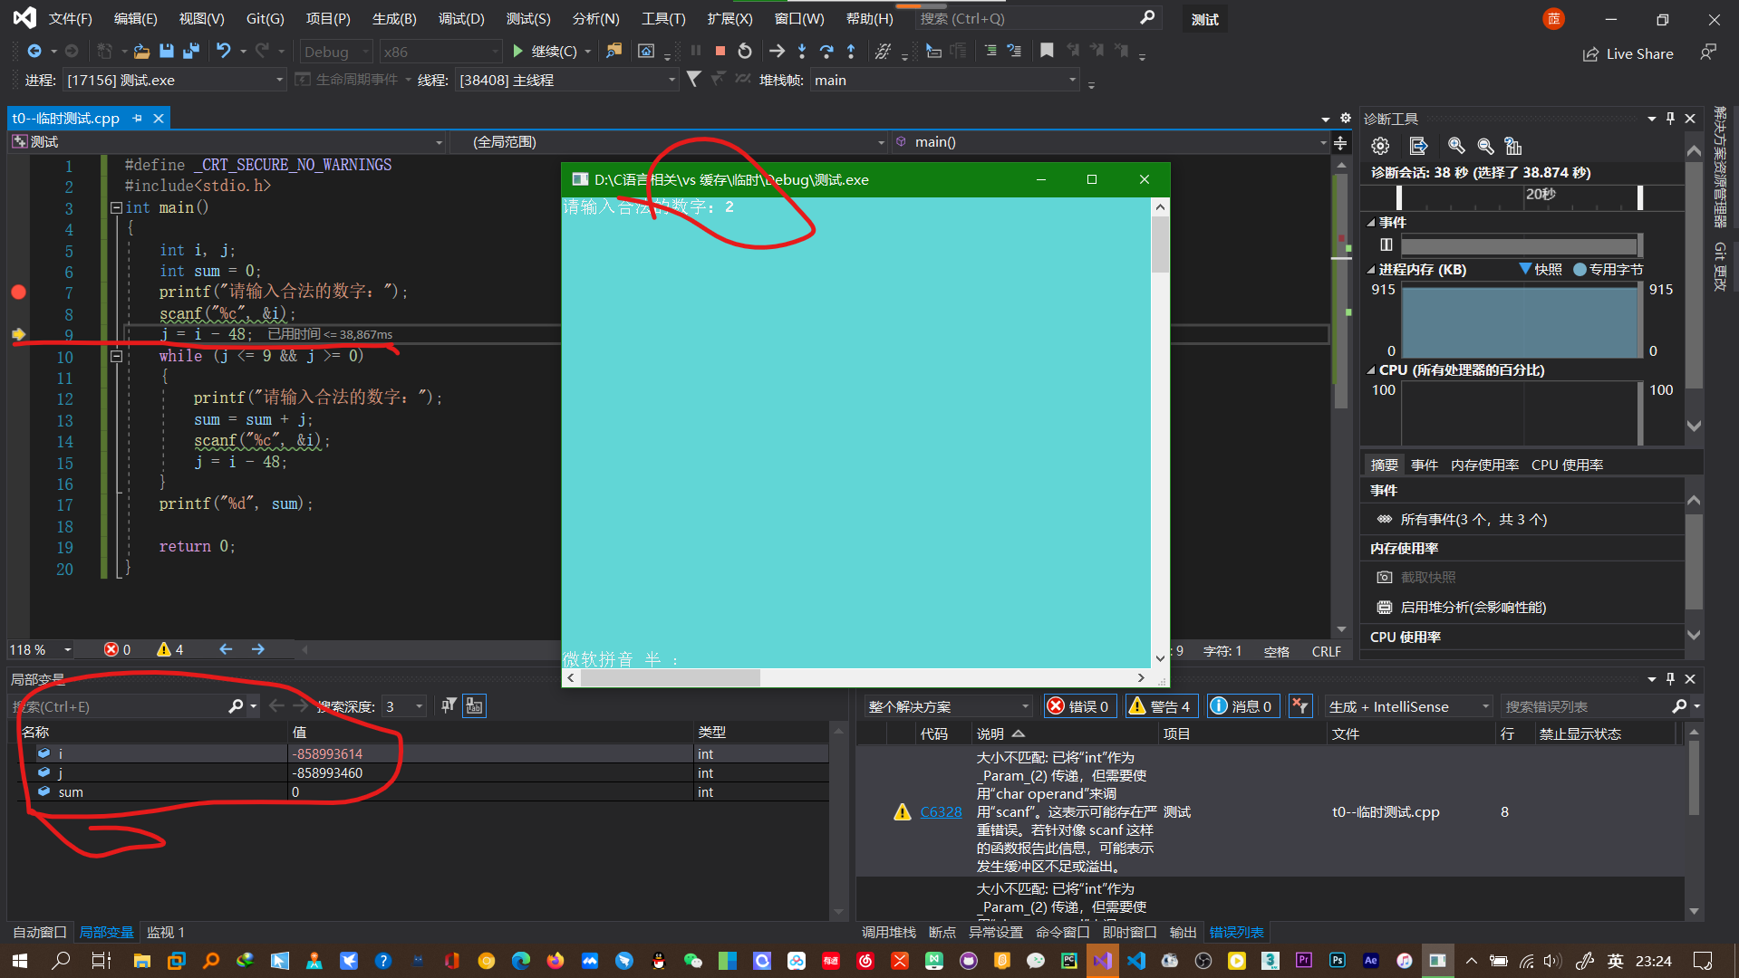Open the 工具(T) menu
The image size is (1739, 978).
[x=663, y=18]
